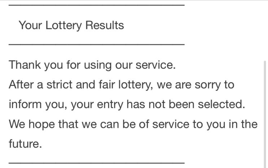Click the word "sorry" in the message
The width and height of the screenshot is (268, 168).
208,85
